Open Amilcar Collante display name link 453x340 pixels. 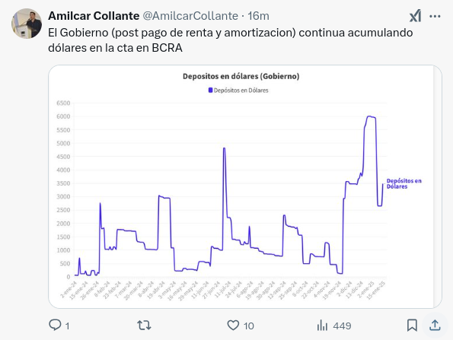pyautogui.click(x=94, y=16)
